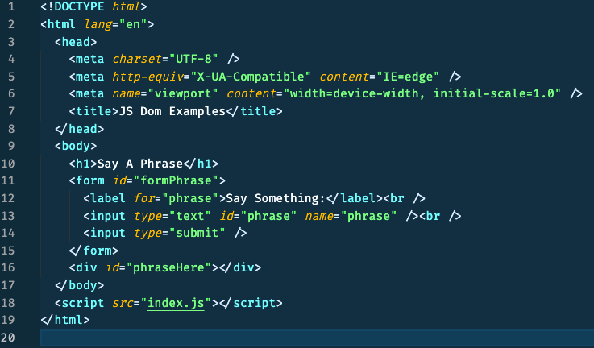Select line number 3 in the gutter
The width and height of the screenshot is (594, 348).
point(11,42)
